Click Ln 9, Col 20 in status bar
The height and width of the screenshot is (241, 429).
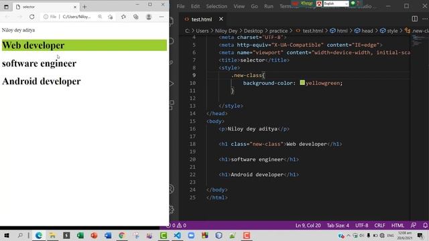308,226
